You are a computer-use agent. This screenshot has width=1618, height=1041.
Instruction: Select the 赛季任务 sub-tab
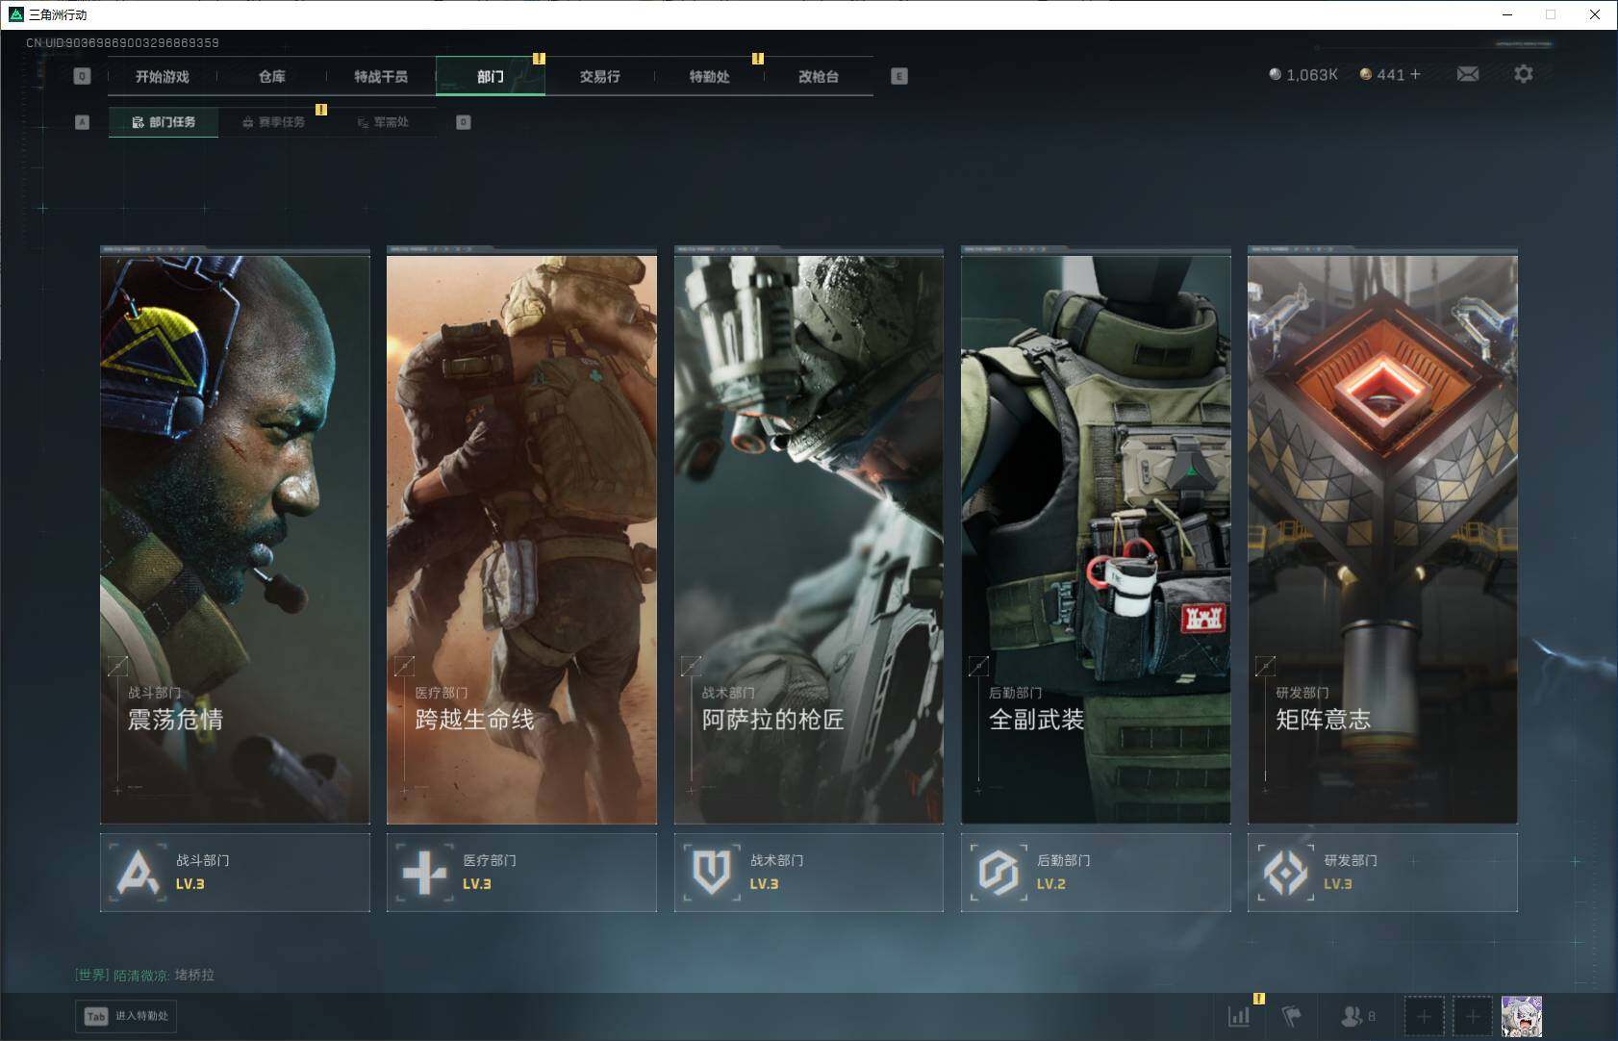tap(273, 122)
